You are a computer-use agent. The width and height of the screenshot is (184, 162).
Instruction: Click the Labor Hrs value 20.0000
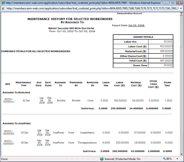pyautogui.click(x=168, y=42)
